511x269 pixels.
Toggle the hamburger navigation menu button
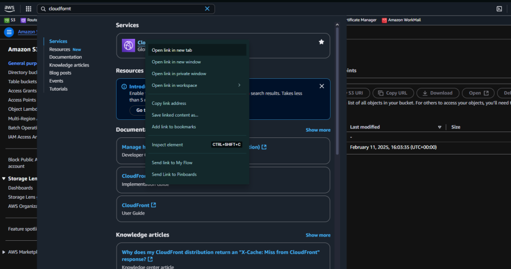point(9,32)
